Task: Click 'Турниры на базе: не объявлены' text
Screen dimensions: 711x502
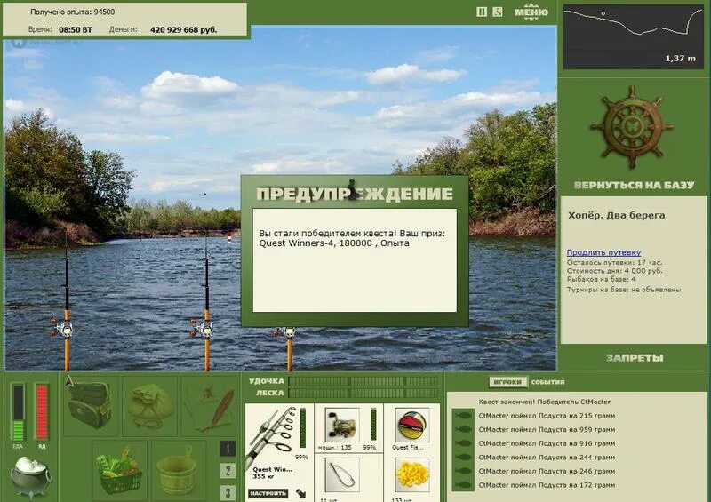Action: tap(624, 290)
